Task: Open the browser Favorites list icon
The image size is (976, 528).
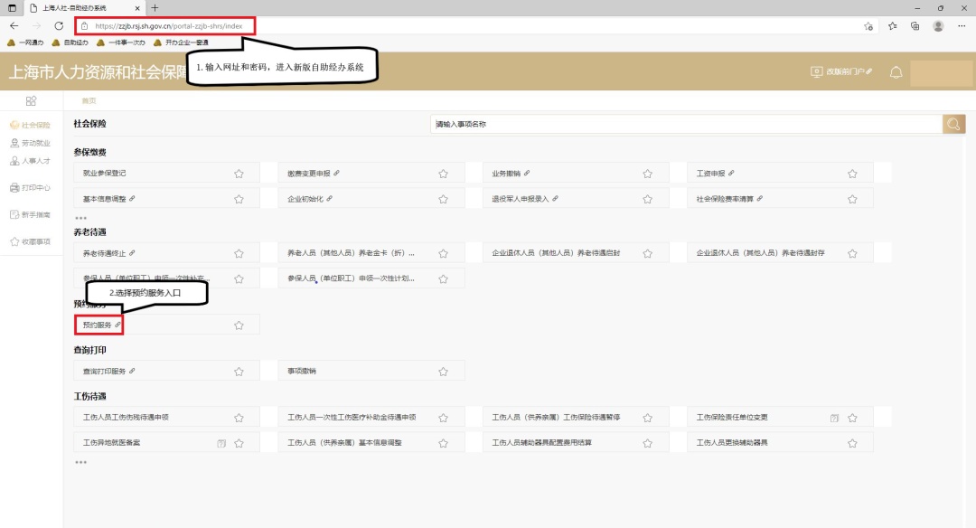Action: tap(892, 26)
